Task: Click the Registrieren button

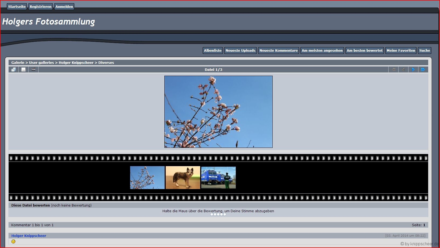Action: (x=40, y=6)
